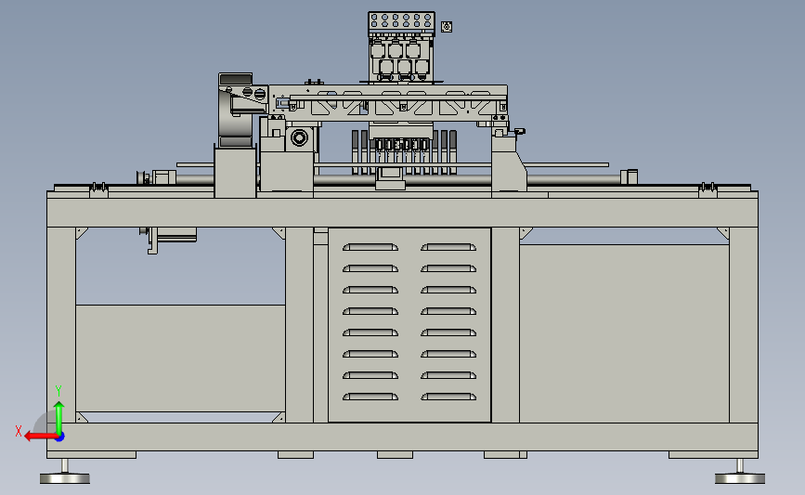Select the far-right frame leg
805x495 pixels.
point(744,325)
